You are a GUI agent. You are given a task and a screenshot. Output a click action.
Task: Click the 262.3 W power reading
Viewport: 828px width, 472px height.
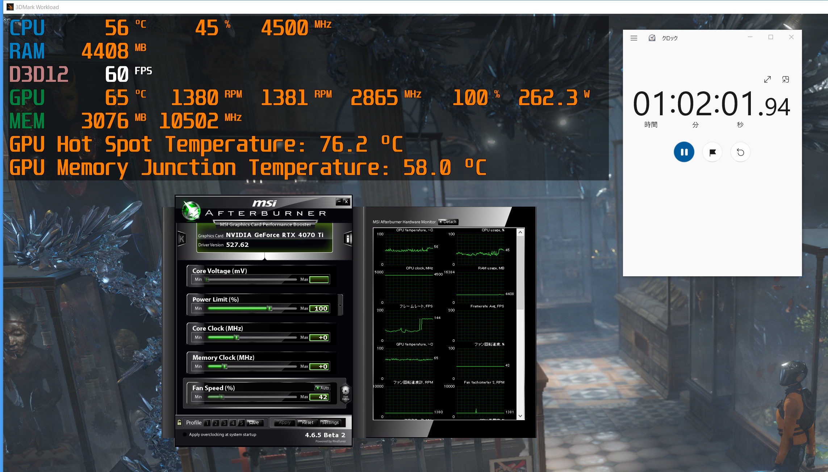554,98
